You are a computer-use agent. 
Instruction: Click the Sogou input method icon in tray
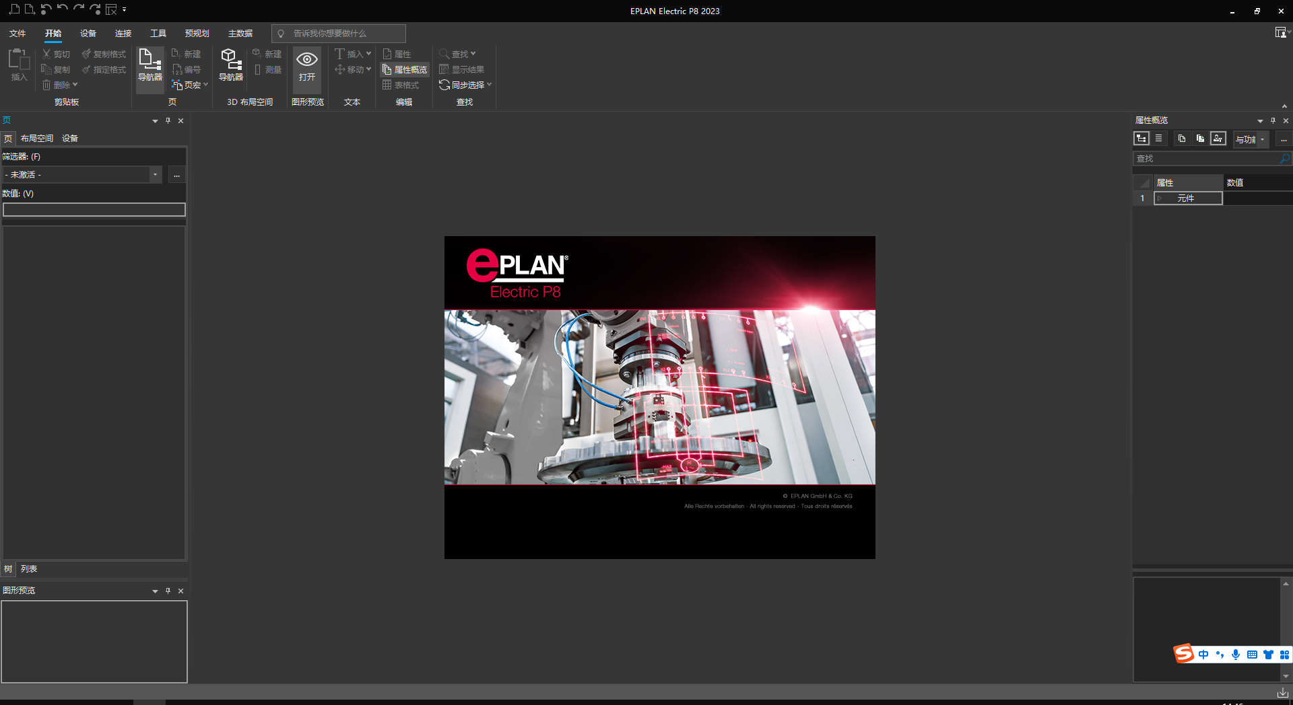[1183, 654]
